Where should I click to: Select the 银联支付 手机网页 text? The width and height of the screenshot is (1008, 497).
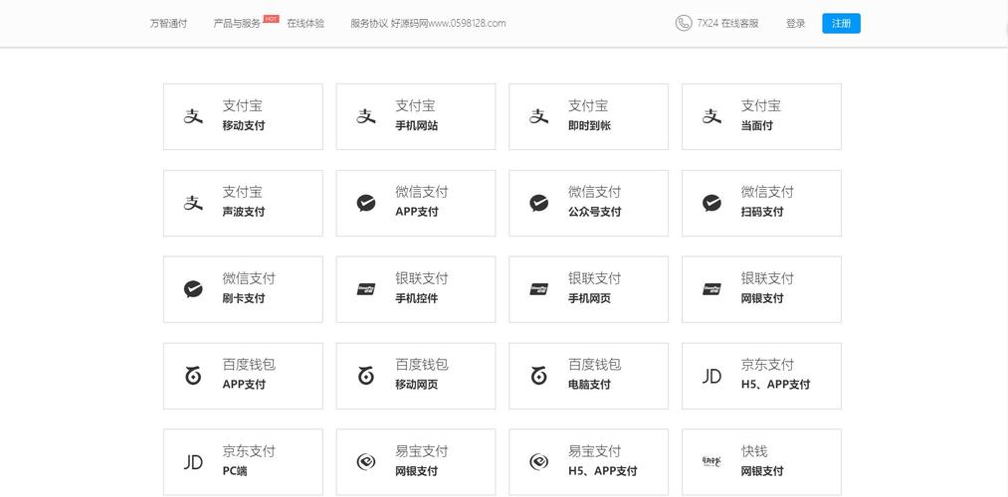595,288
